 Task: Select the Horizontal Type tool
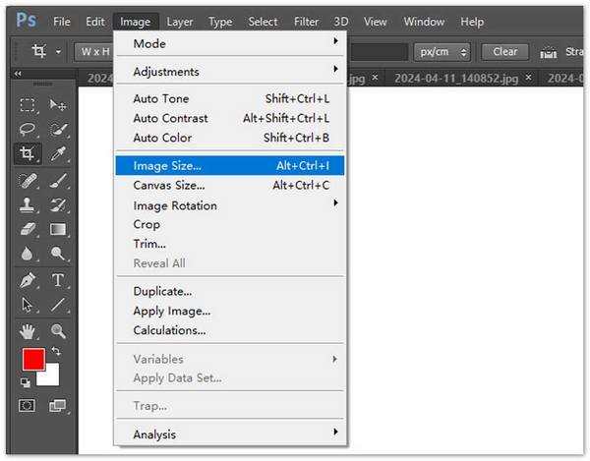[58, 280]
